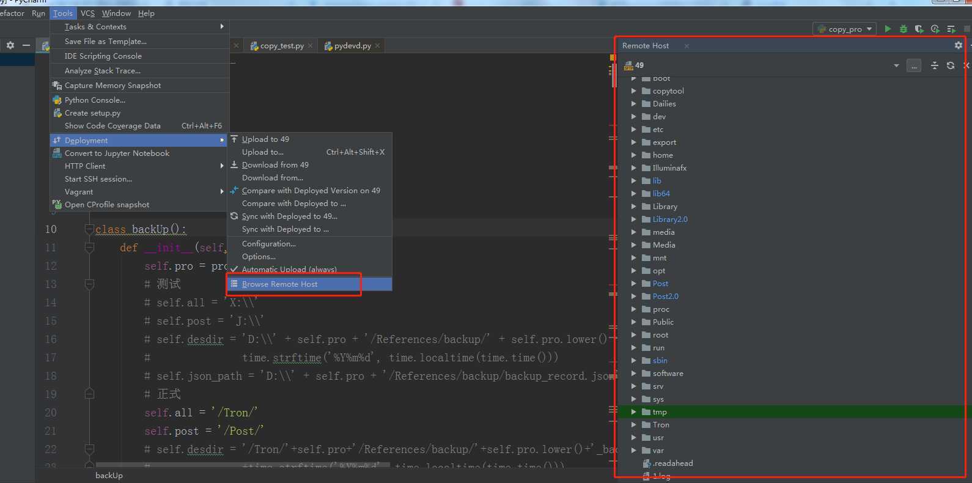Toggle Automatic Upload (always) option
Screen dimensions: 972x483
[x=309, y=270]
